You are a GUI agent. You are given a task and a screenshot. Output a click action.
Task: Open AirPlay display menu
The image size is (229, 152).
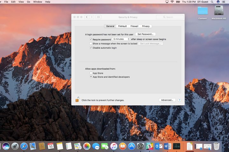(x=167, y=2)
